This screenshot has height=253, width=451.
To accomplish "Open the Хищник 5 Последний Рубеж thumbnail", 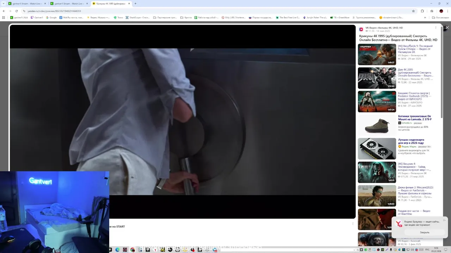I will (377, 54).
